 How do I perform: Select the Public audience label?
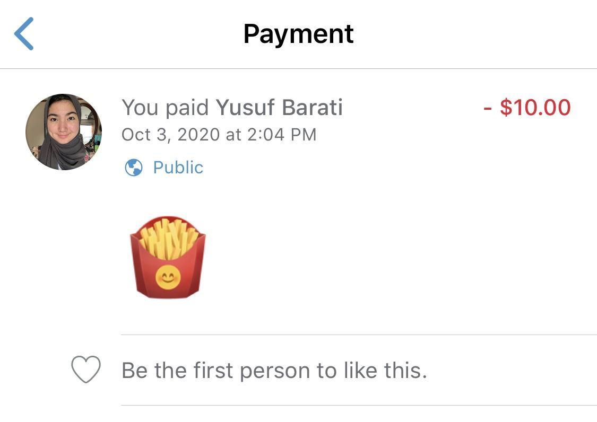click(x=178, y=168)
